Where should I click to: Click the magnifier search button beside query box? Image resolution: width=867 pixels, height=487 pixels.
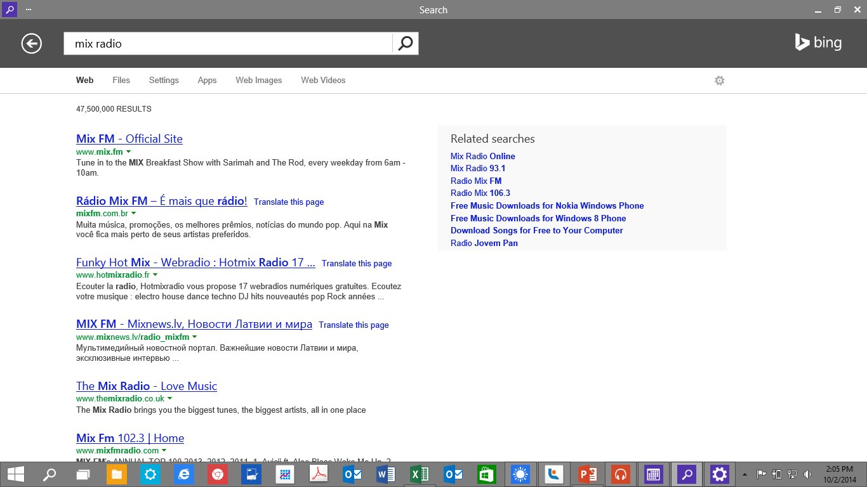pyautogui.click(x=406, y=43)
